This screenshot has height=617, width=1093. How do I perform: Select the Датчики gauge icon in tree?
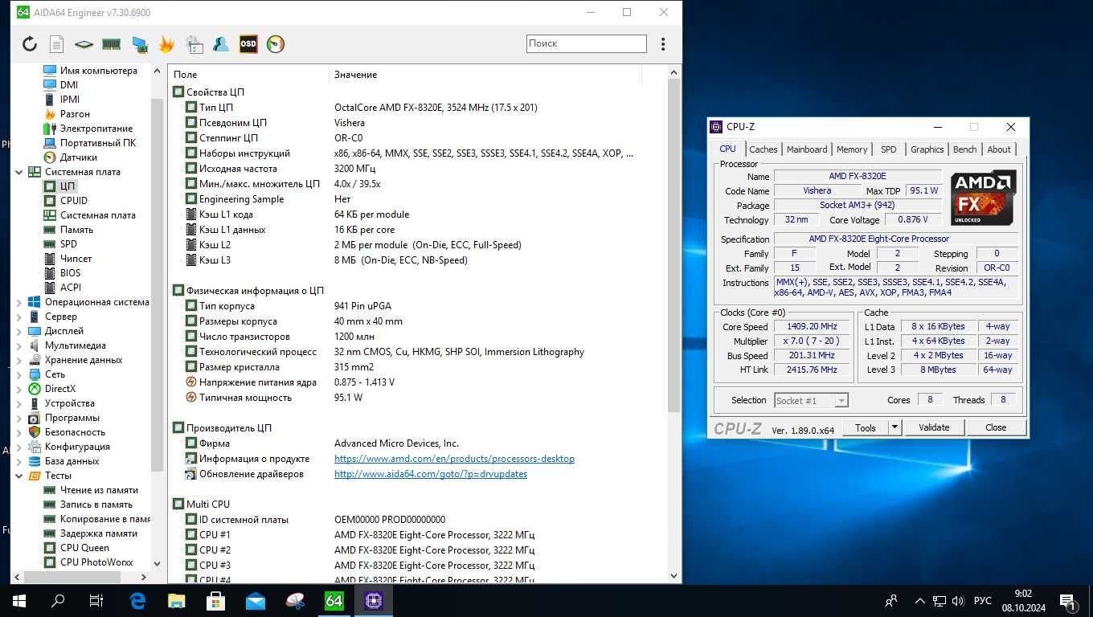point(50,157)
